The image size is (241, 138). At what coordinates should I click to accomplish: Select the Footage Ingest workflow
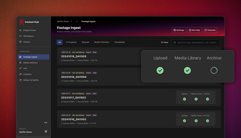(x=33, y=57)
